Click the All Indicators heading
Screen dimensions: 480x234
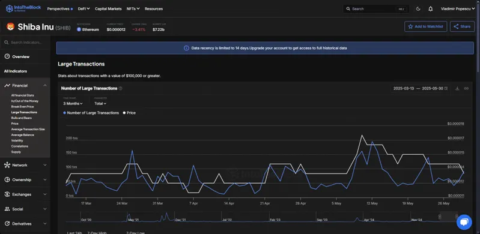pyautogui.click(x=15, y=71)
